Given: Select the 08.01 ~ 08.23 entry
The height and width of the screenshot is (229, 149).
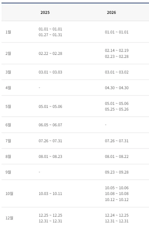Looking at the screenshot, I should [50, 156].
